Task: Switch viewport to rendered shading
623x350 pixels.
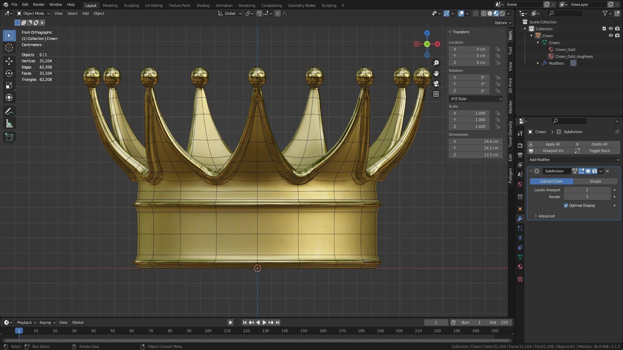Action: point(502,13)
